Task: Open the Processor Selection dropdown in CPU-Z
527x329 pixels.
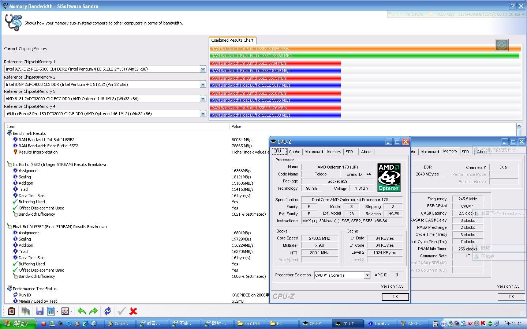Action: (367, 275)
